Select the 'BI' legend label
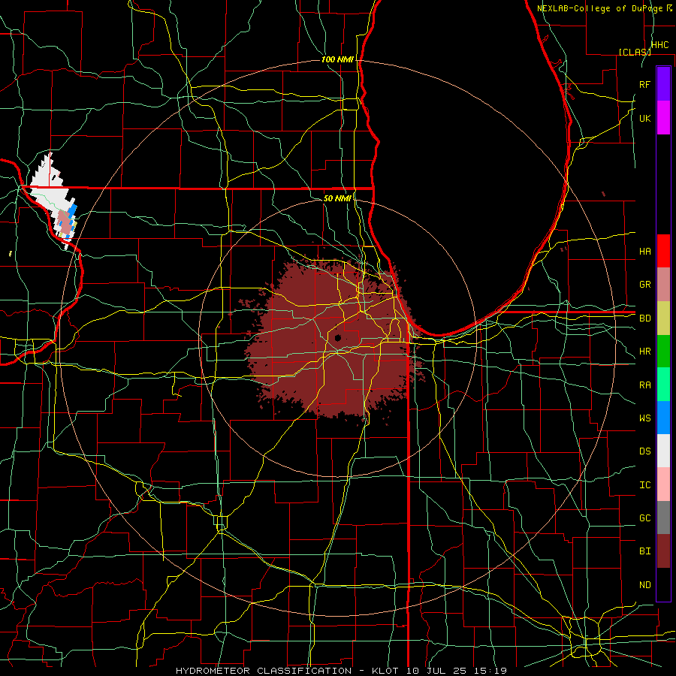 (x=644, y=551)
